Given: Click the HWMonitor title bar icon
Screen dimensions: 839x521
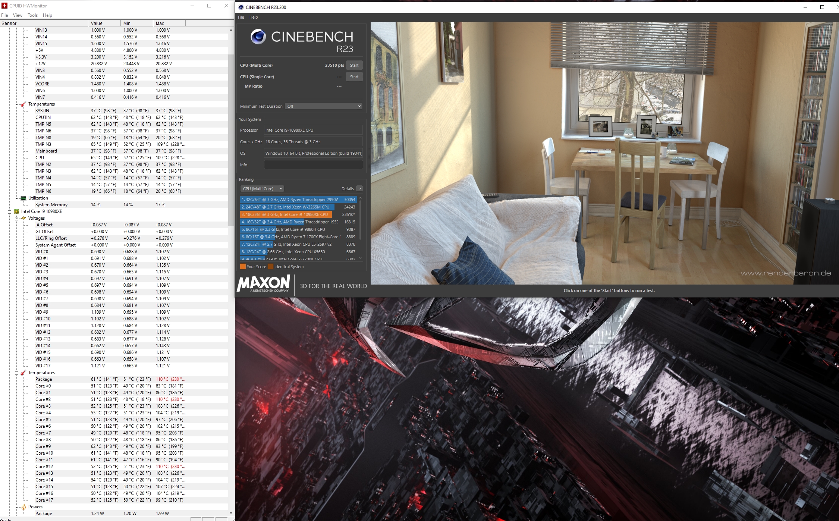Looking at the screenshot, I should pos(4,6).
